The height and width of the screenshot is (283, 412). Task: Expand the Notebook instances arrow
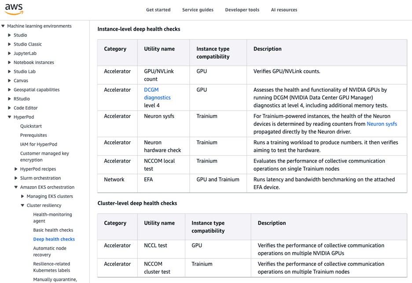[x=10, y=63]
